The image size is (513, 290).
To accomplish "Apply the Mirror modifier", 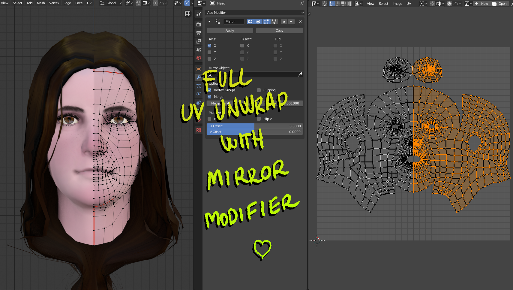I will [230, 31].
